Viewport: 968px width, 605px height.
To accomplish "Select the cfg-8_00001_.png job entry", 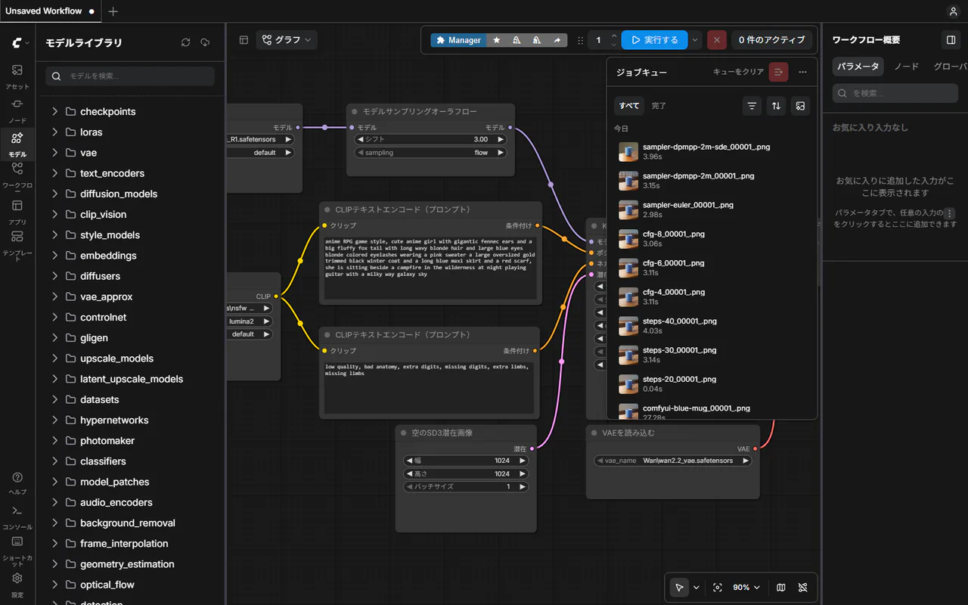I will [x=712, y=239].
